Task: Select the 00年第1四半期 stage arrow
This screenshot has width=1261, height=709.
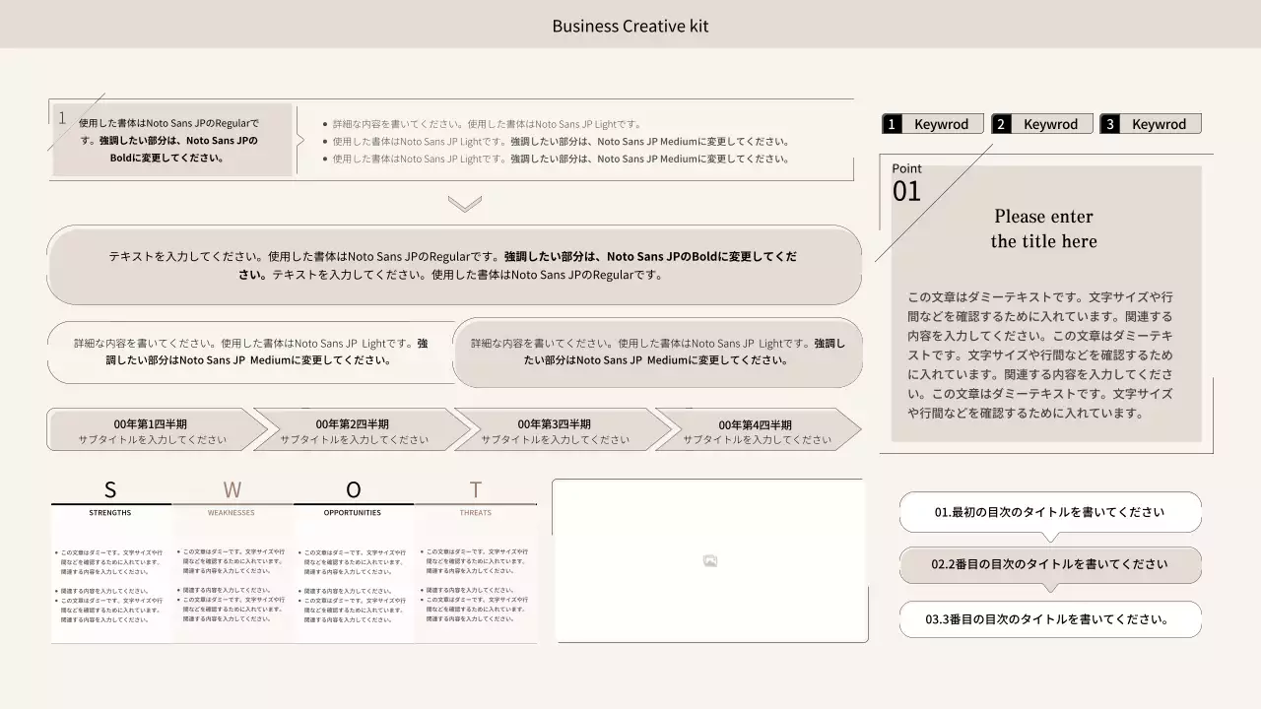Action: pos(148,428)
